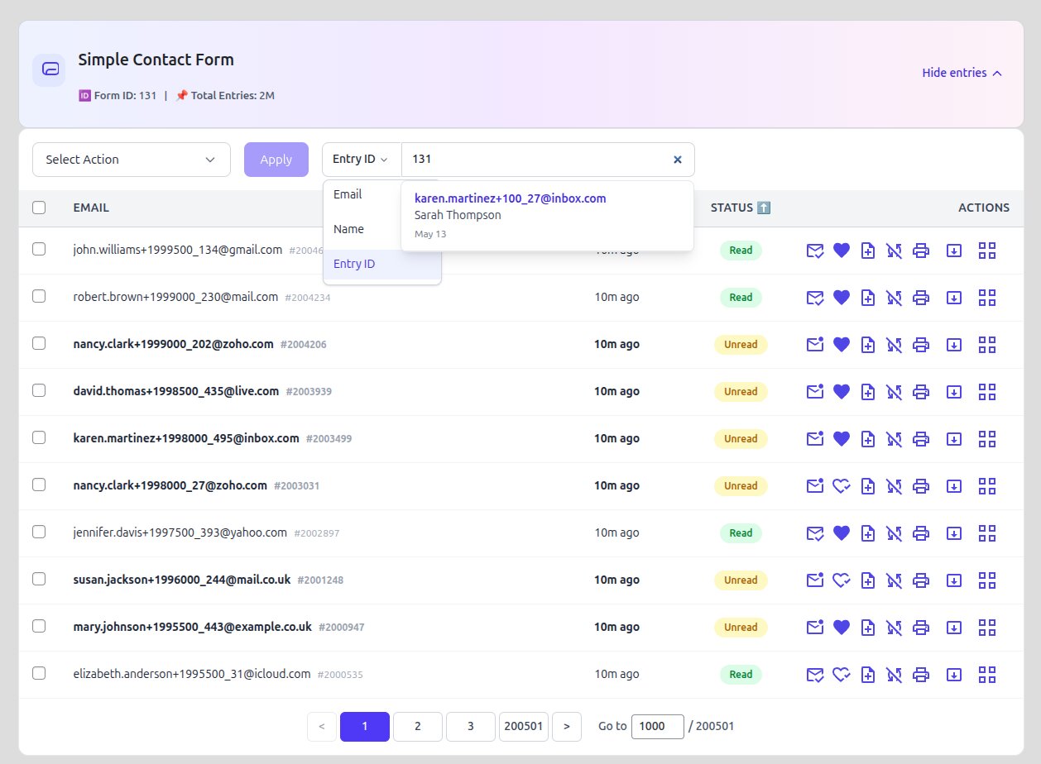Clear the search field with the X icon

(x=677, y=160)
